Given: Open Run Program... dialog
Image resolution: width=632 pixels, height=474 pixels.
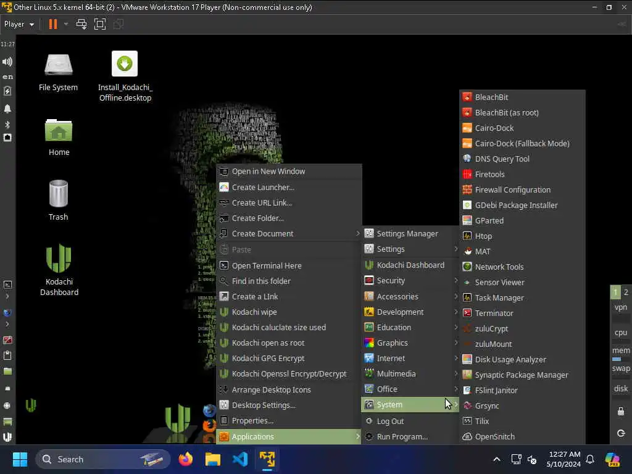Looking at the screenshot, I should [410, 436].
